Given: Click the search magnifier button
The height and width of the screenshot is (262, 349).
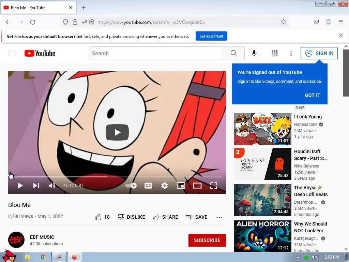Looking at the screenshot, I should [x=233, y=53].
